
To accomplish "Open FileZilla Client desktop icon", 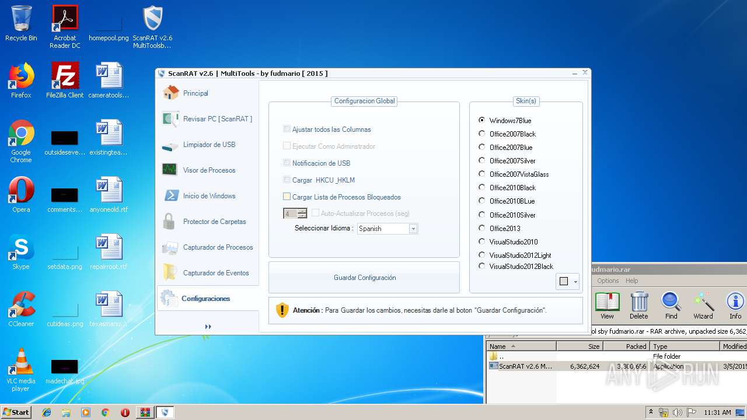I will coord(65,80).
